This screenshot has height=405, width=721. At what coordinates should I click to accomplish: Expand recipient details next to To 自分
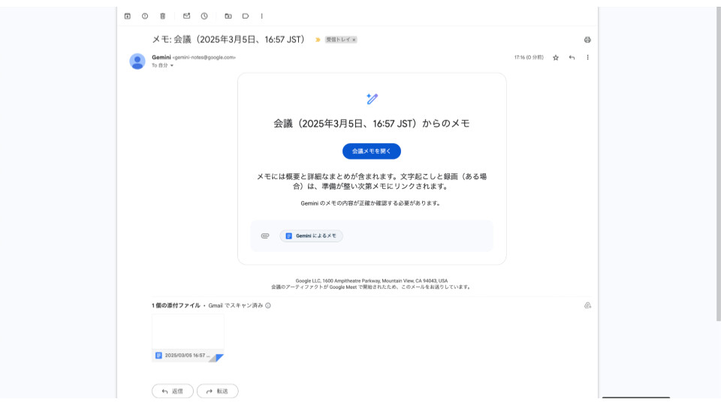pos(172,66)
